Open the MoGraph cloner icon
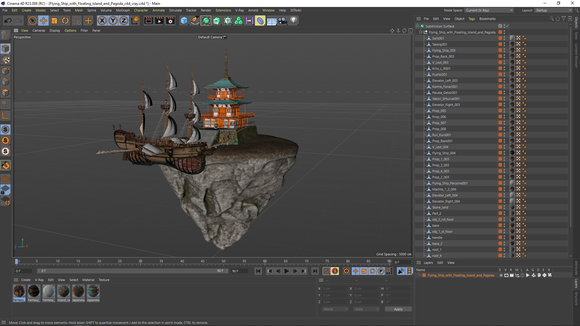Viewport: 580px width, 326px height. coord(239,21)
